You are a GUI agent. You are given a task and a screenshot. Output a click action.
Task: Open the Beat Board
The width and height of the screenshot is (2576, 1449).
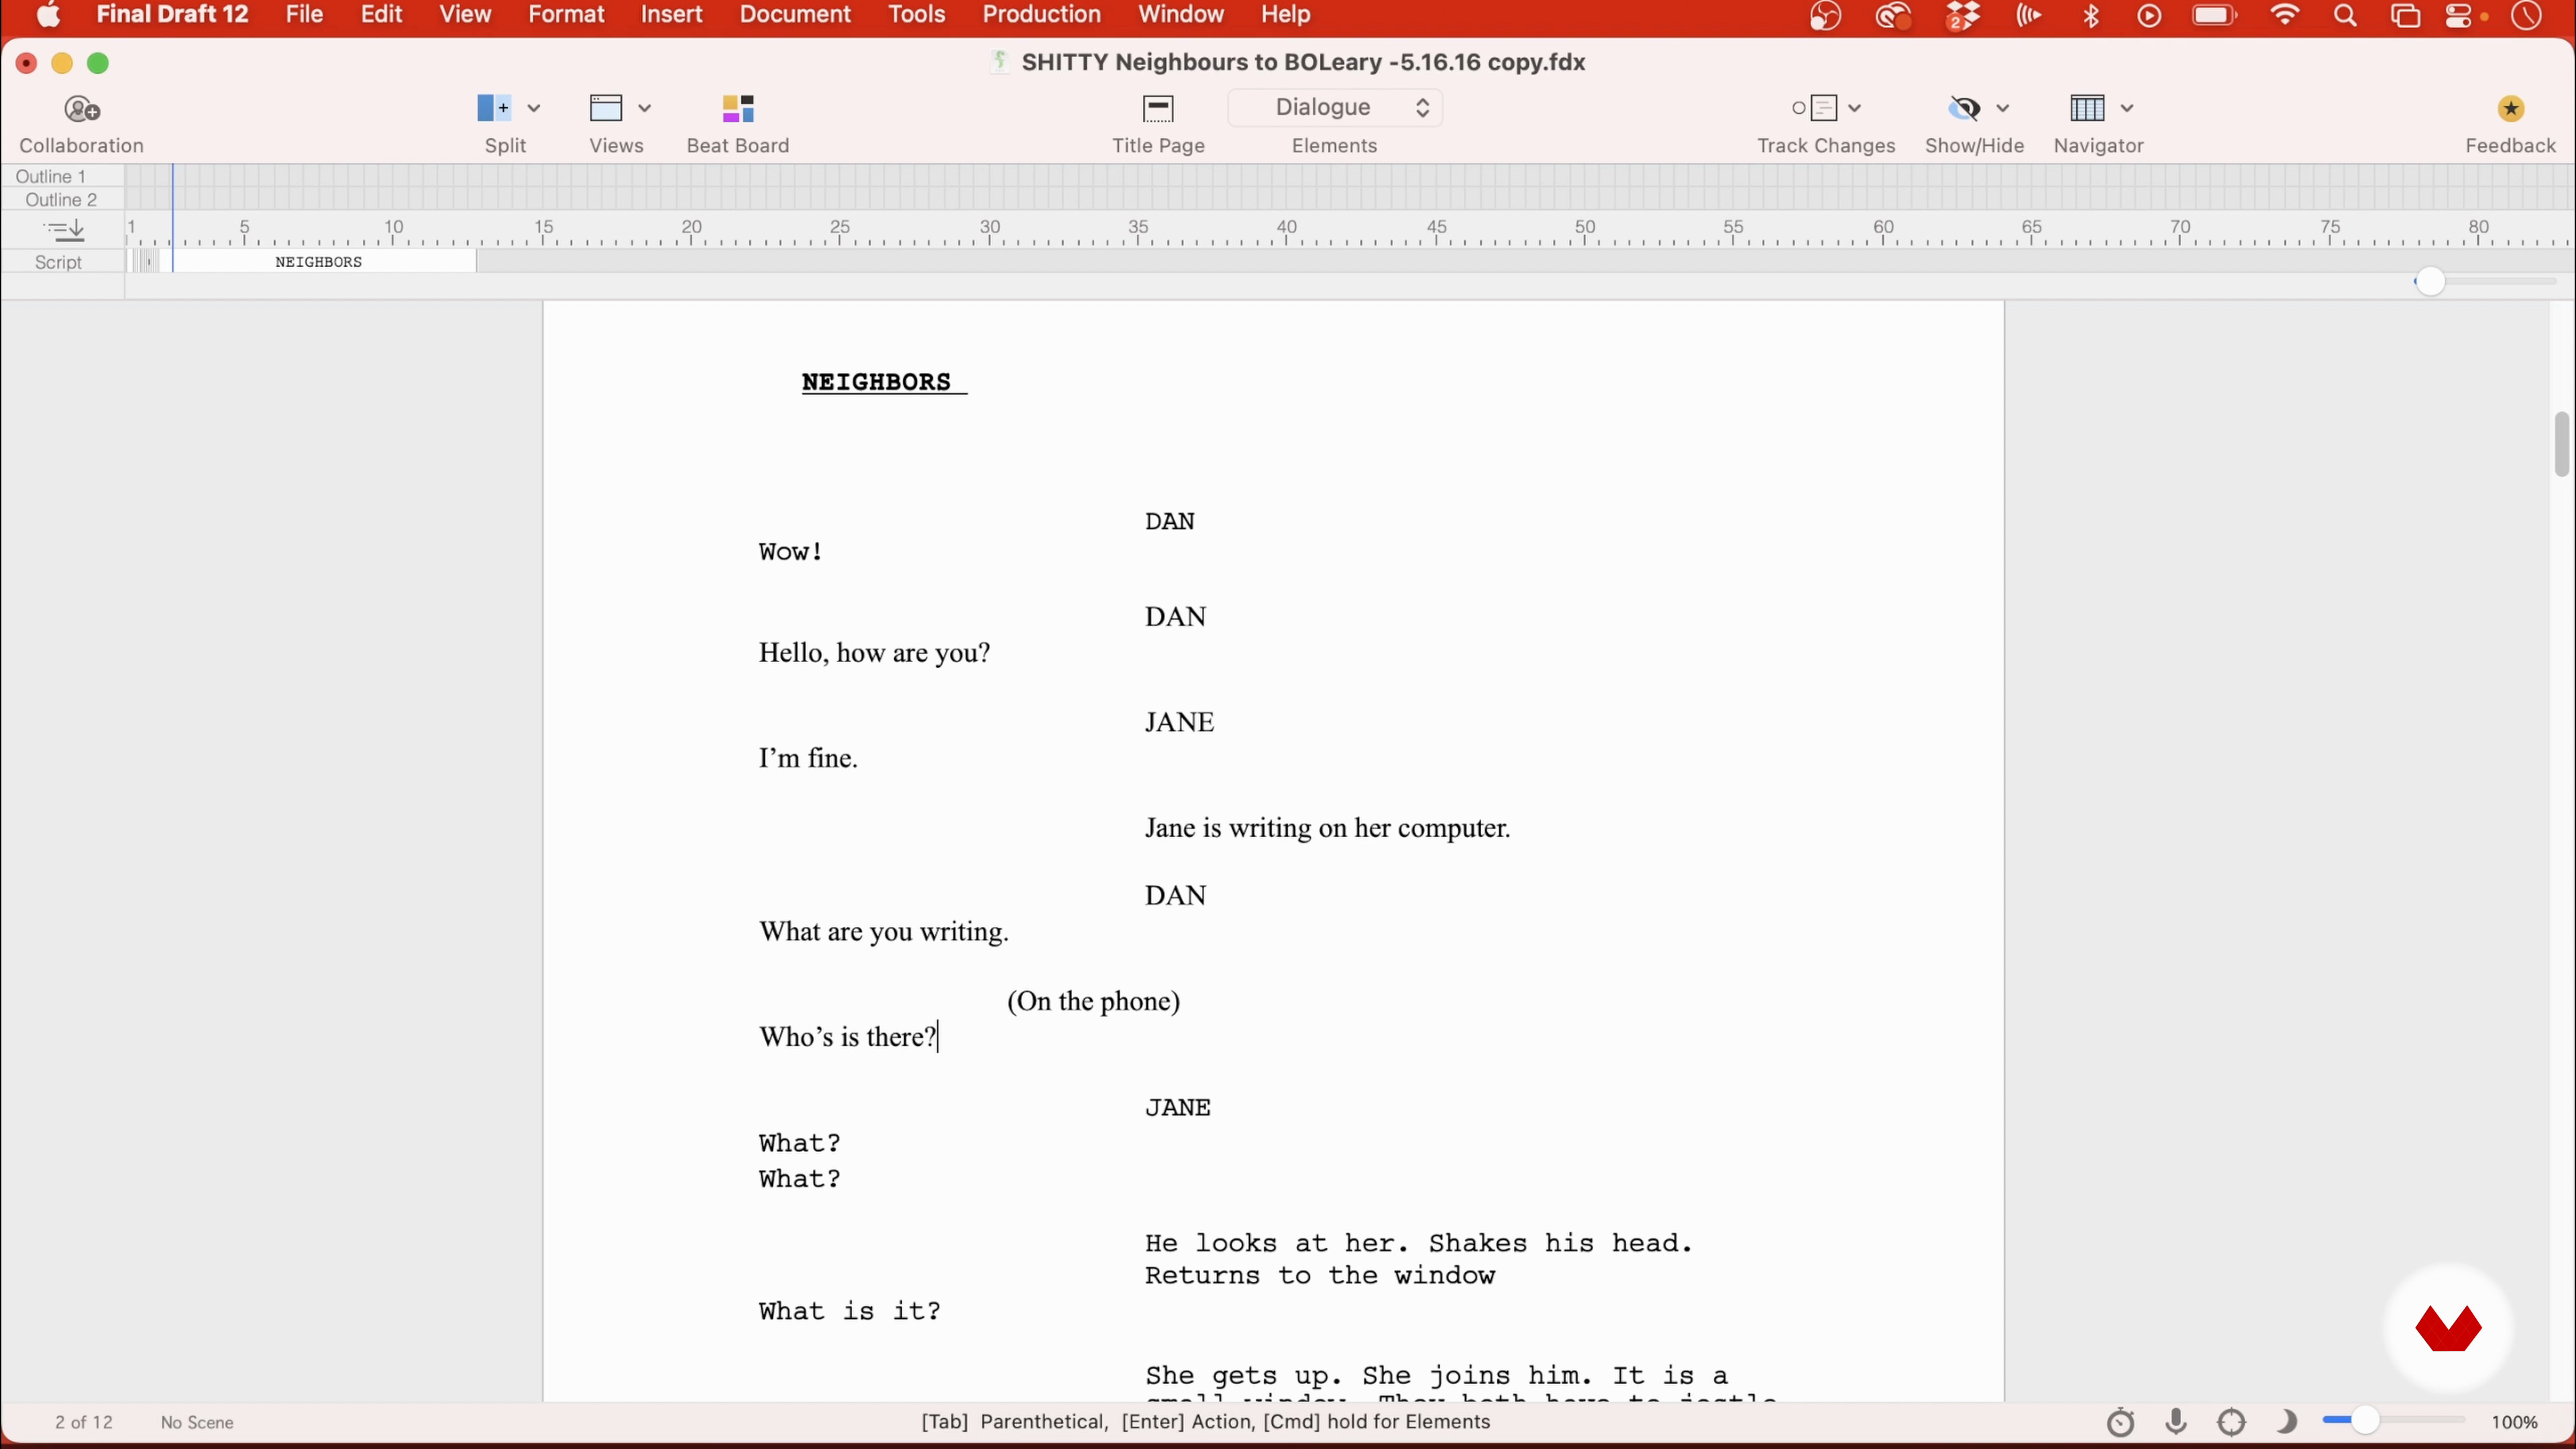click(738, 108)
